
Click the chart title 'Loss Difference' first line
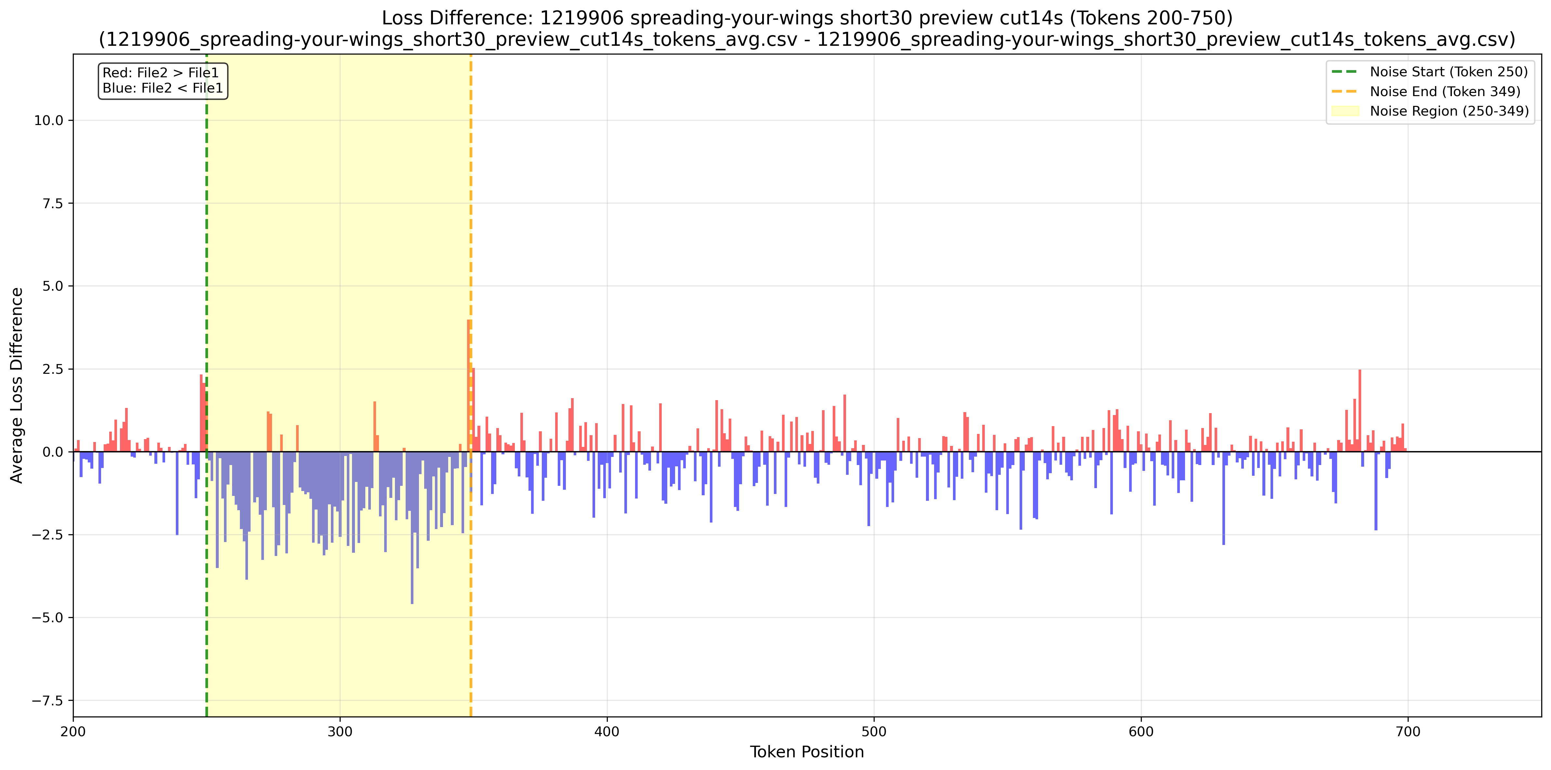click(807, 18)
